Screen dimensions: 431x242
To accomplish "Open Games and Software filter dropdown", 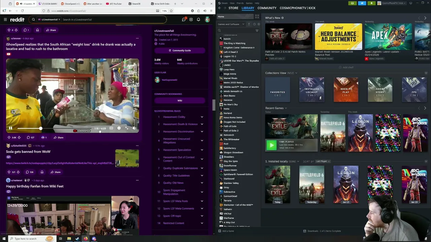I will (231, 24).
